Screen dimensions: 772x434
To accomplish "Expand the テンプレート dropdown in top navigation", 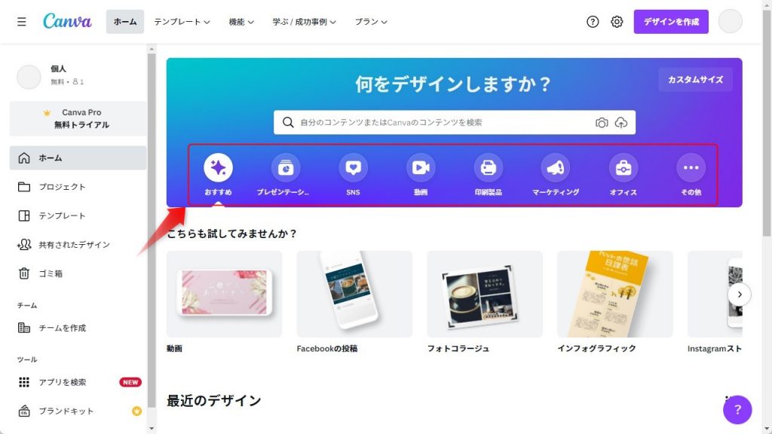I will [182, 22].
